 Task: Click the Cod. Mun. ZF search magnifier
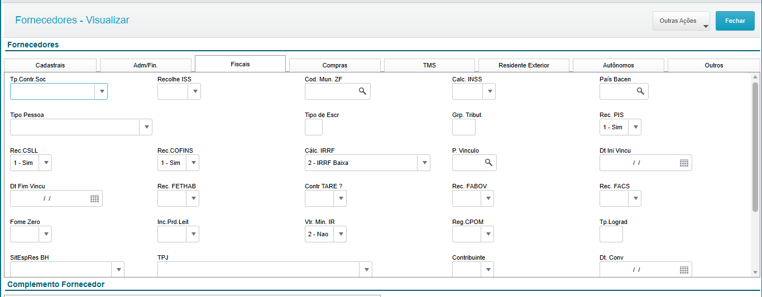coord(362,91)
